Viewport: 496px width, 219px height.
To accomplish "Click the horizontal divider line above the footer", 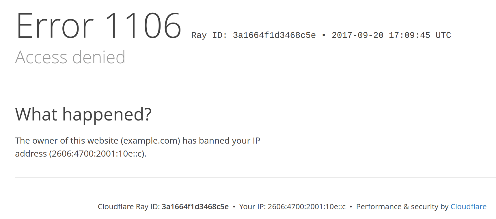I will [x=255, y=177].
